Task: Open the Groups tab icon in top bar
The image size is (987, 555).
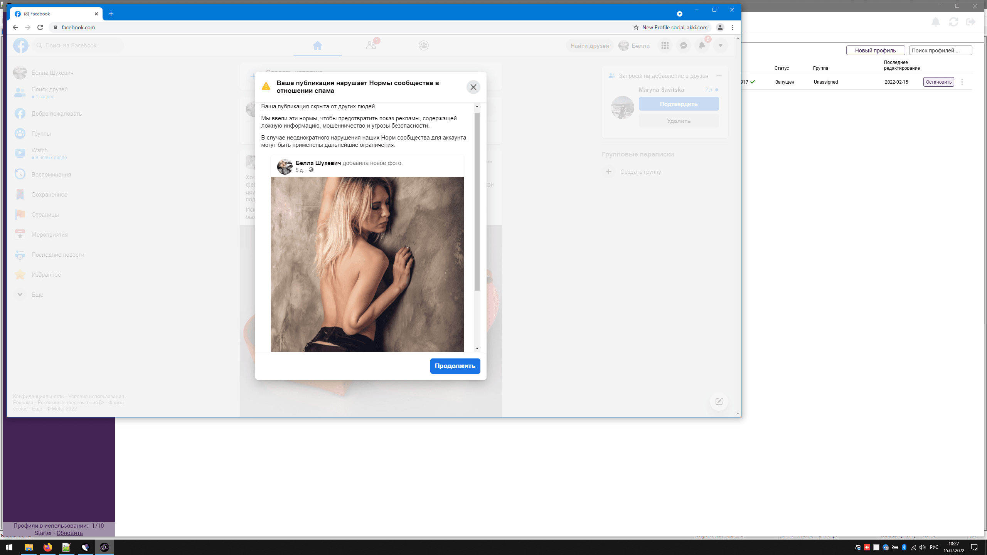Action: click(424, 45)
